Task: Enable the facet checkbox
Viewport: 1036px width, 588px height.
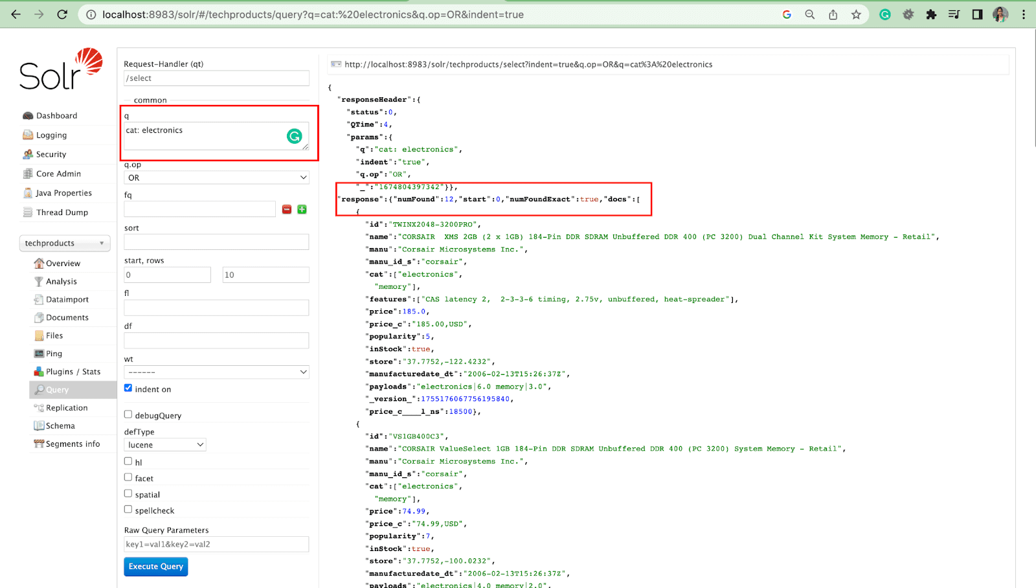Action: [128, 477]
